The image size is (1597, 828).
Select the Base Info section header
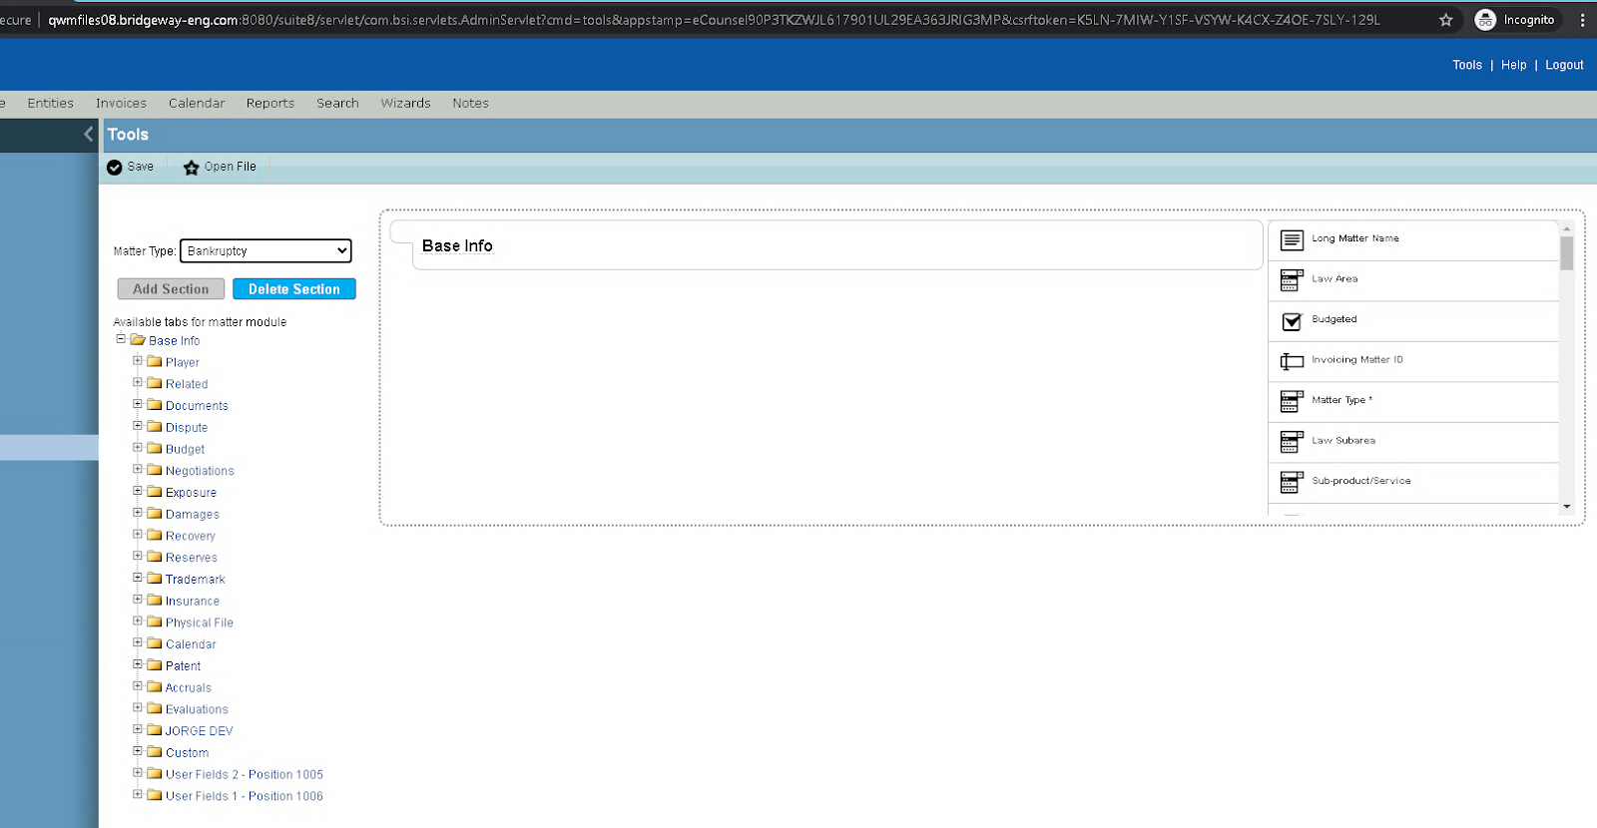pos(457,246)
